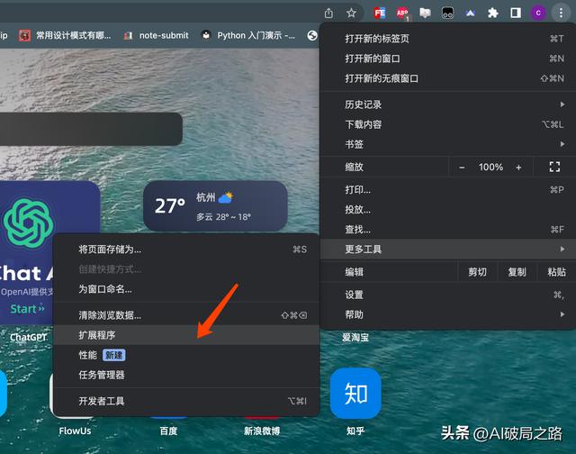Open the 知乎 shortcut icon
The width and height of the screenshot is (576, 454).
[x=355, y=394]
